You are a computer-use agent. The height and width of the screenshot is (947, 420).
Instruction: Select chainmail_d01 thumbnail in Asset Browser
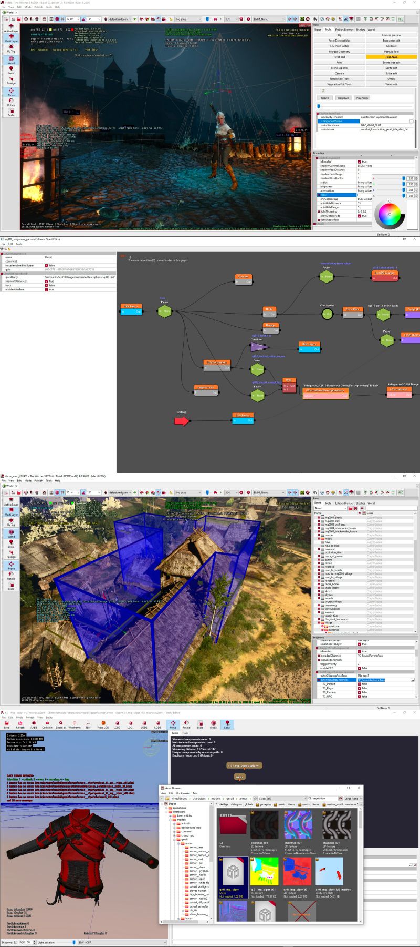click(264, 824)
